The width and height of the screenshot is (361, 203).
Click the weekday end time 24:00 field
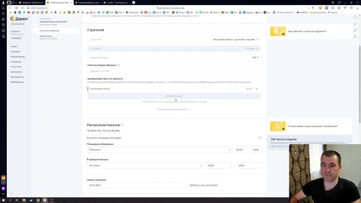tap(256, 150)
